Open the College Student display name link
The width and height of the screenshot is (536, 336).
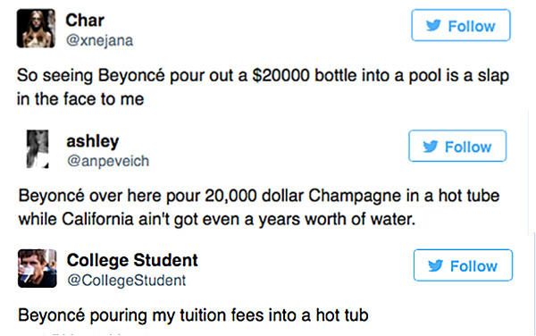(x=132, y=260)
